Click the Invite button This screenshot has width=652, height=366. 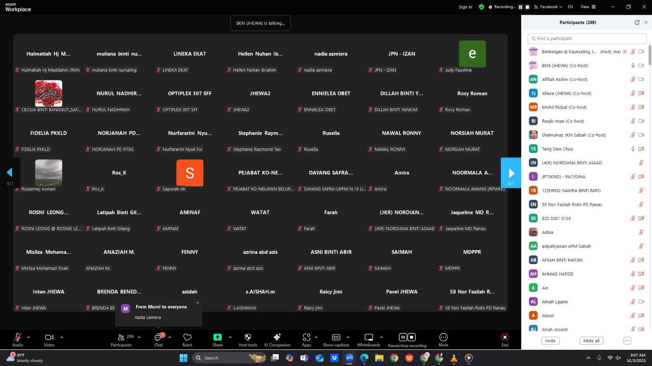[x=550, y=341]
